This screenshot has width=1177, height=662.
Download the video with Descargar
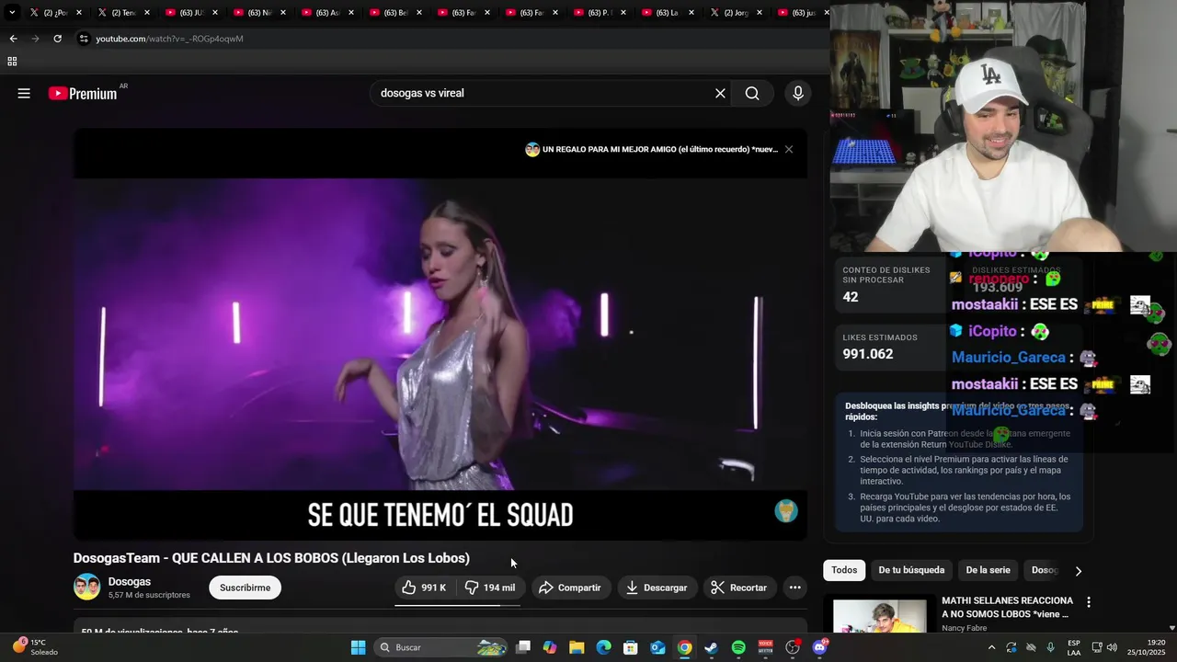pyautogui.click(x=657, y=588)
